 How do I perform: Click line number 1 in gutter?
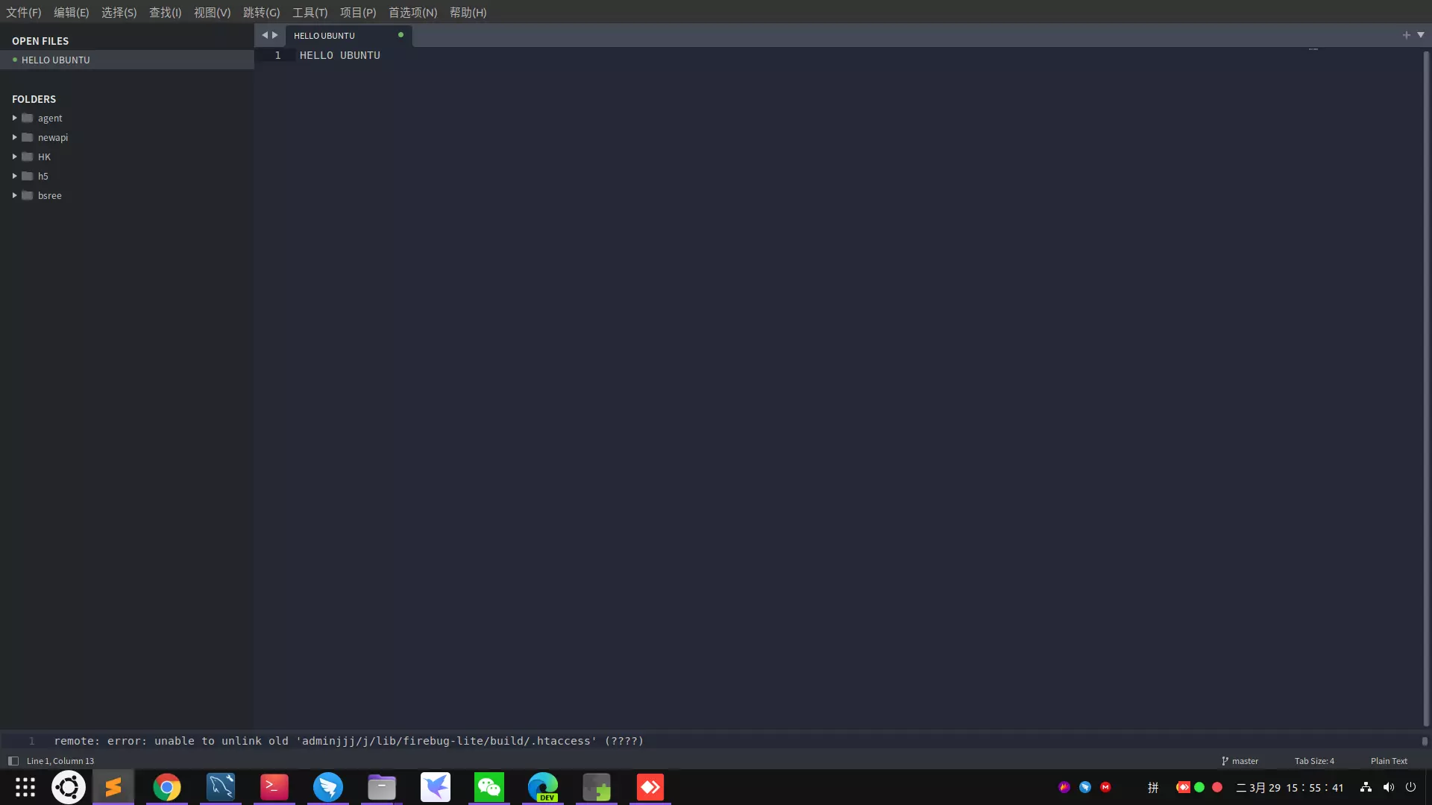277,55
